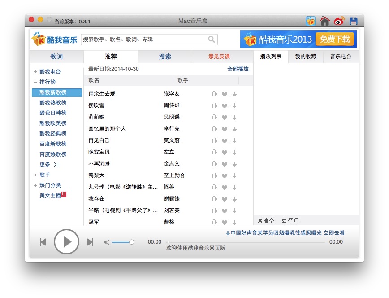Favorite 我存在 with heart icon
Viewport: 389px width, 298px height.
click(225, 199)
